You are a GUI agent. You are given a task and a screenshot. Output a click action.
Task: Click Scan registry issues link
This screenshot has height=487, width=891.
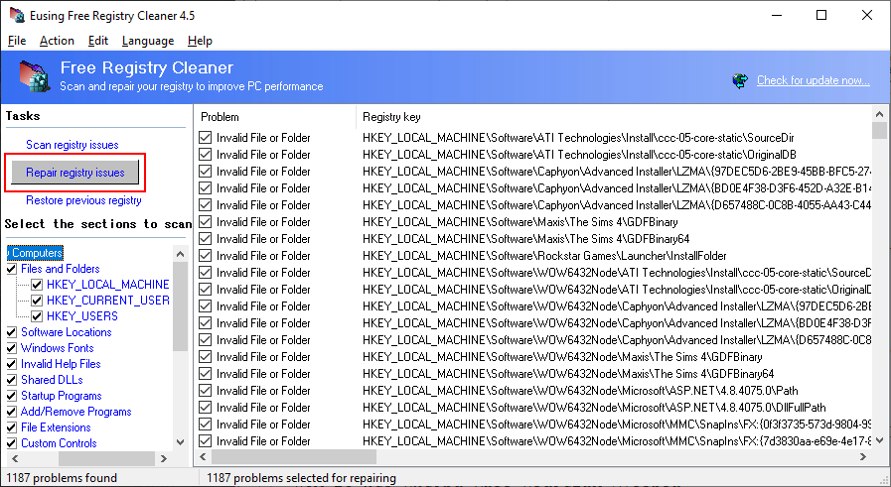tap(73, 145)
